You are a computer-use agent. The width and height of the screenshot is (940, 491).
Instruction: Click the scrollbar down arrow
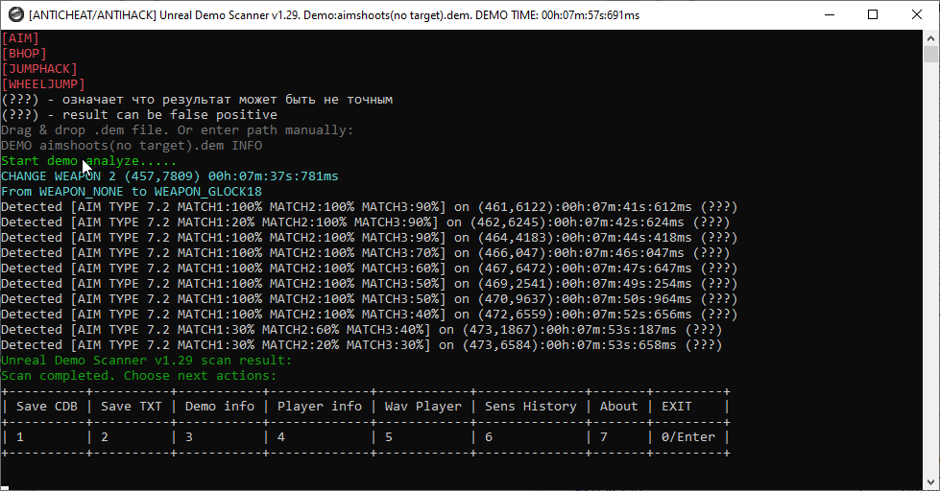point(930,482)
